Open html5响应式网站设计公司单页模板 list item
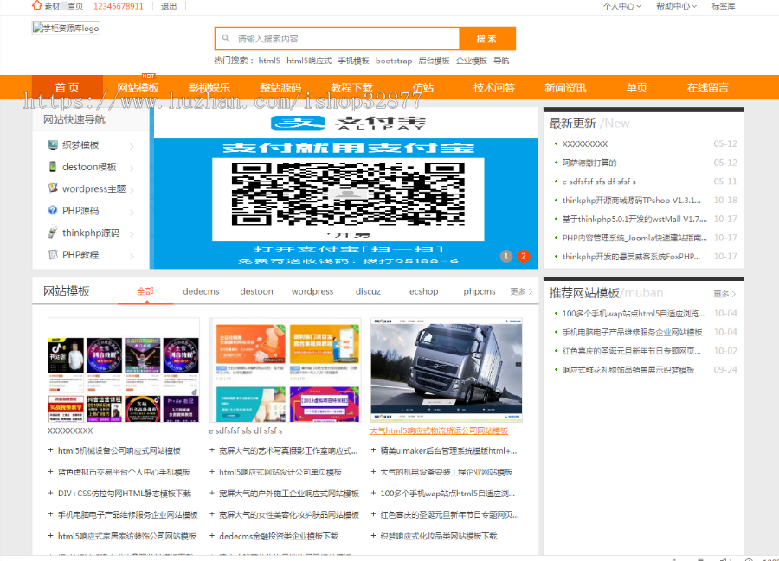 coord(280,472)
